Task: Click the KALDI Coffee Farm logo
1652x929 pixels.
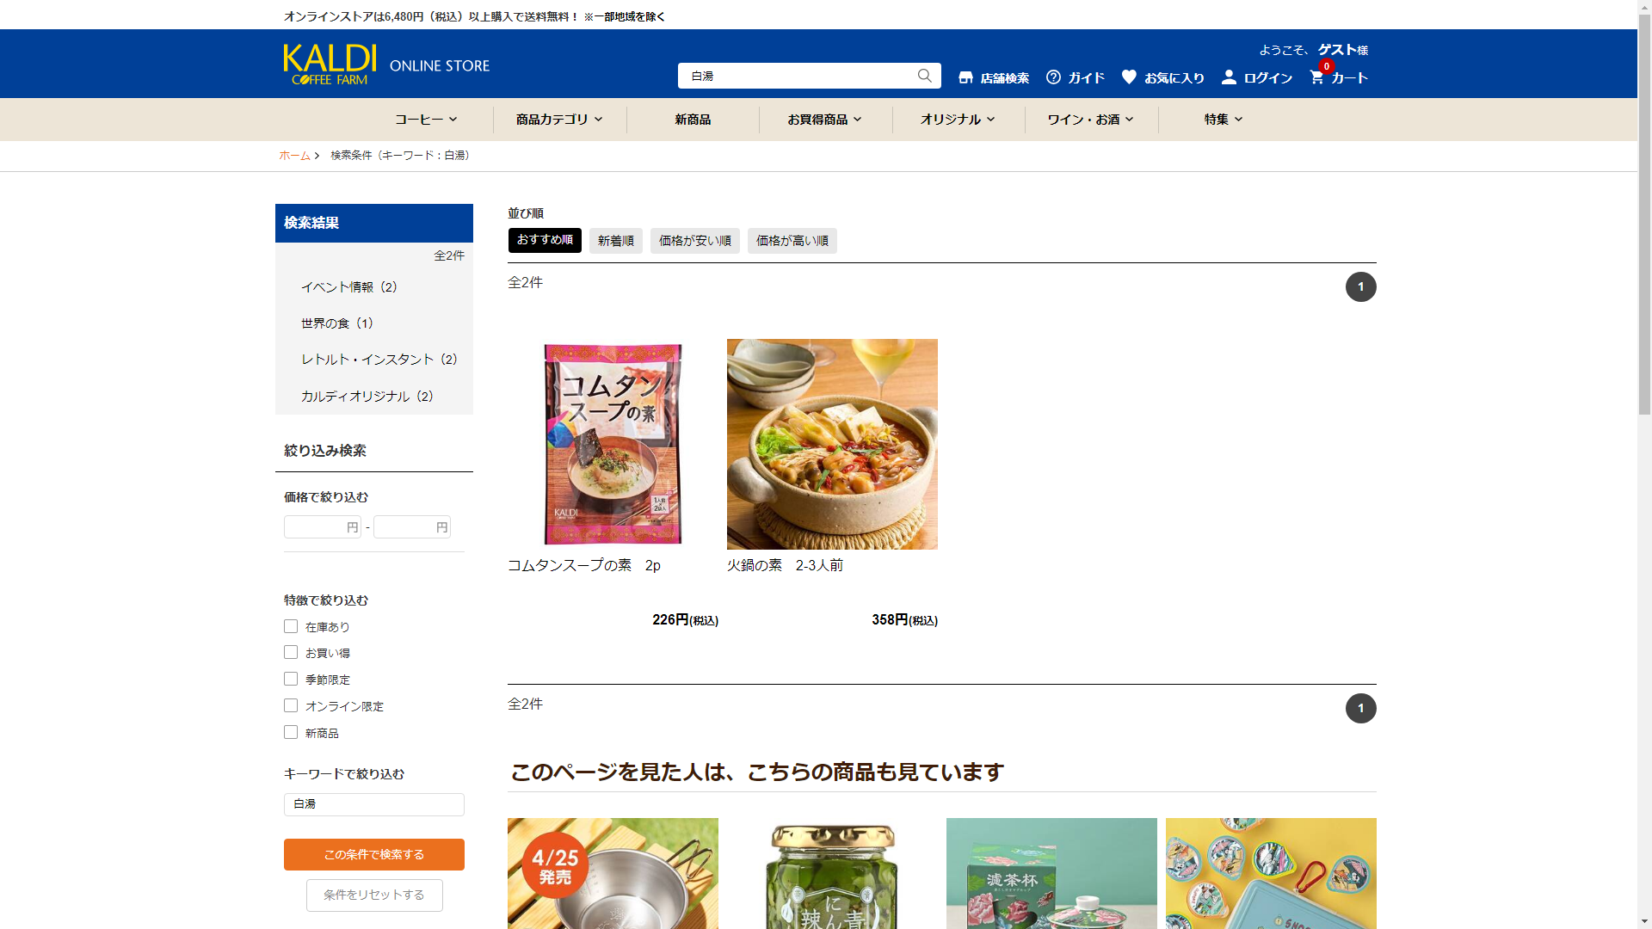Action: pyautogui.click(x=330, y=65)
